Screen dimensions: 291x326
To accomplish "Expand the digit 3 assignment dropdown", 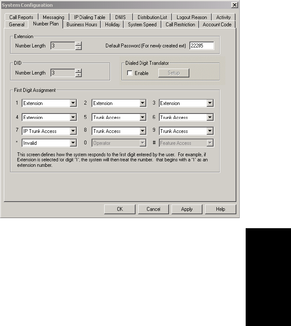I will tap(210, 103).
